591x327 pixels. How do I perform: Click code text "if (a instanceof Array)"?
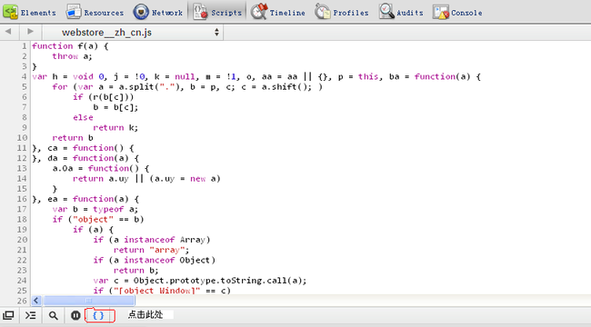pos(152,240)
